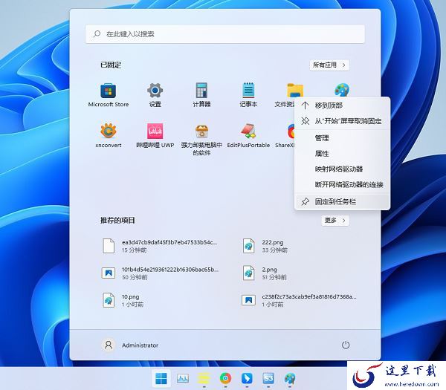
Task: Click the 10.png file thumbnail icon
Action: pyautogui.click(x=109, y=300)
